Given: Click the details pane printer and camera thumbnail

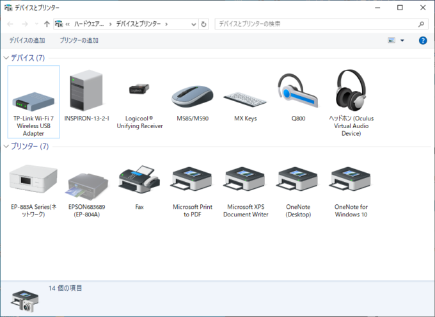Looking at the screenshot, I should (25, 301).
